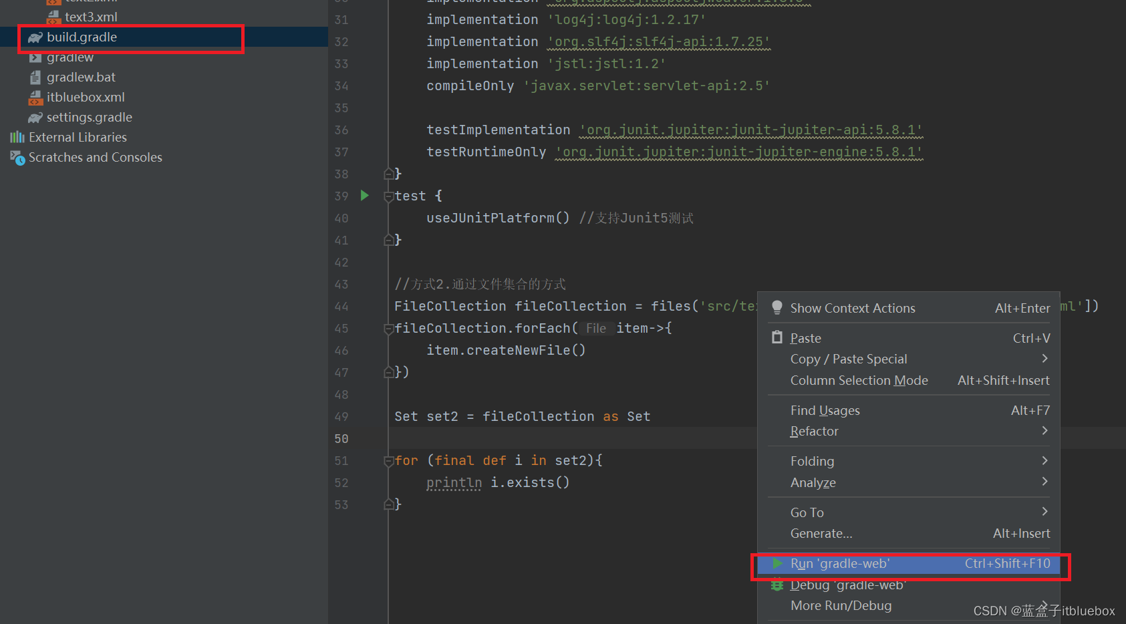The image size is (1126, 624).
Task: Open text3.xml in project tree
Action: click(91, 17)
